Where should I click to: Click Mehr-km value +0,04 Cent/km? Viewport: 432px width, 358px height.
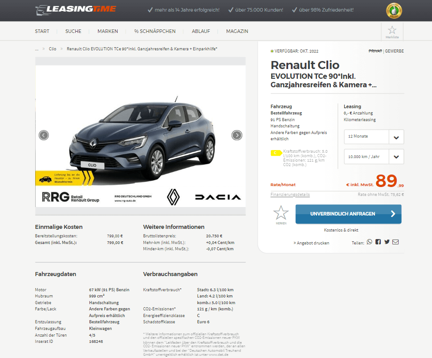(x=220, y=243)
